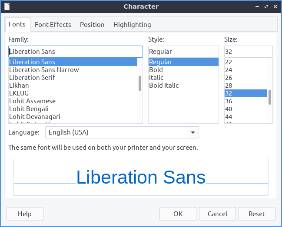Select Liberation Sans Narrow font

[x=44, y=70]
